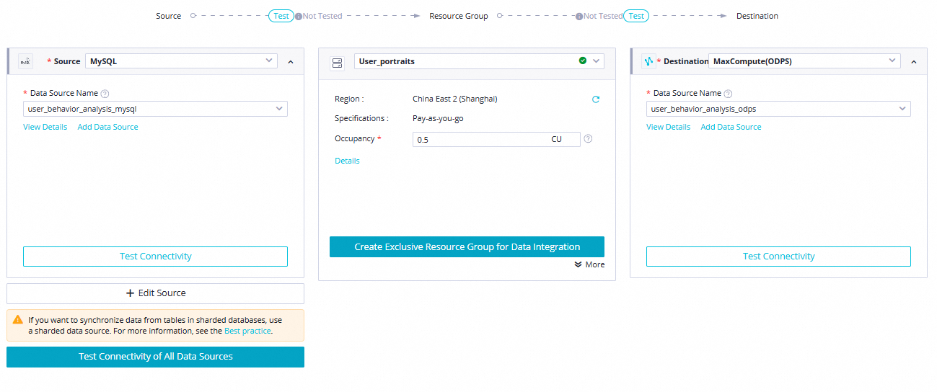This screenshot has height=392, width=937.
Task: Click the green check status icon for User_portraits
Action: [x=583, y=61]
